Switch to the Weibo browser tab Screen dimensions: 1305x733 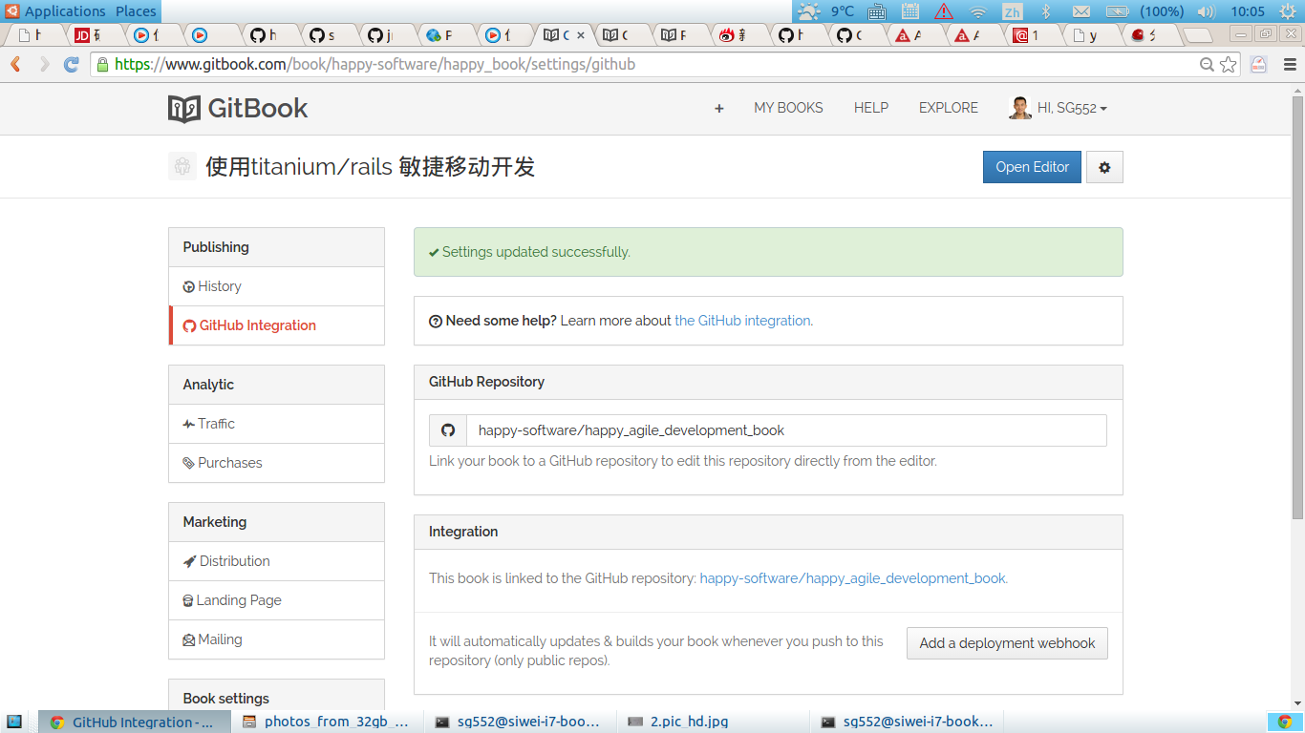pos(738,35)
